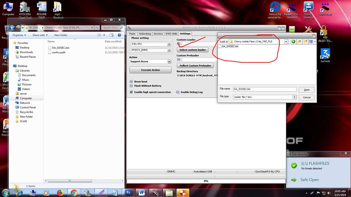Click Explorer forward navigation arrow
Screen dimensions: 351x197
tap(18, 28)
